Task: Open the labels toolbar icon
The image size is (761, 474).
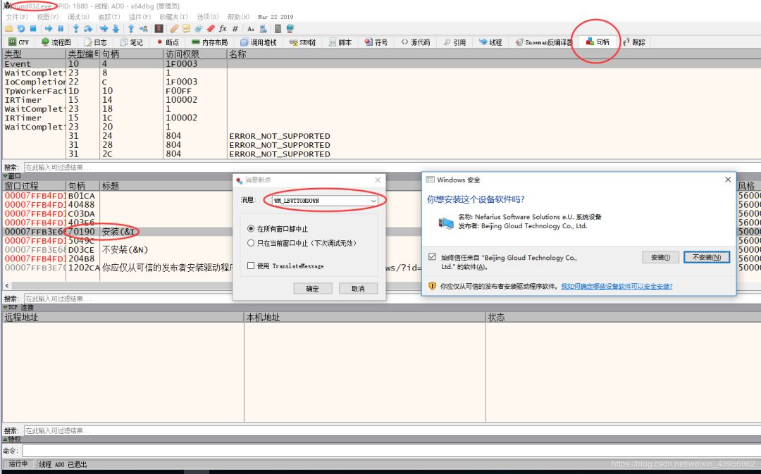Action: (199, 29)
